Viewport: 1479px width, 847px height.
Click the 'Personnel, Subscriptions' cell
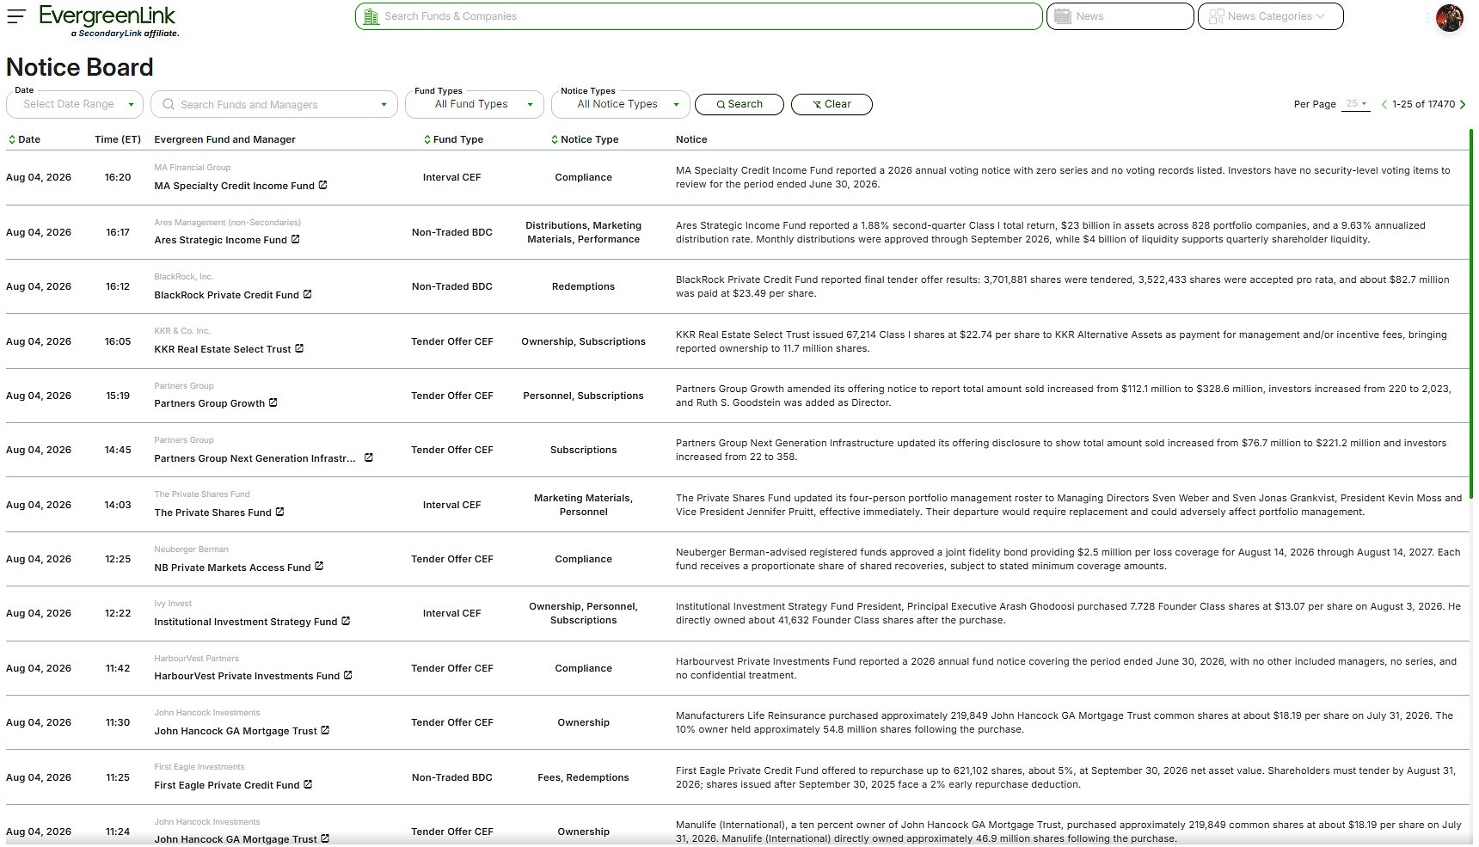click(x=583, y=396)
